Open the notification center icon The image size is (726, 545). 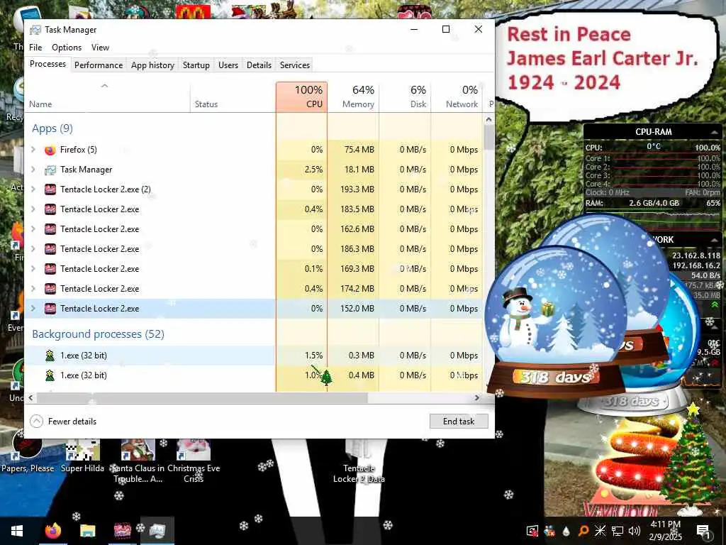[703, 531]
